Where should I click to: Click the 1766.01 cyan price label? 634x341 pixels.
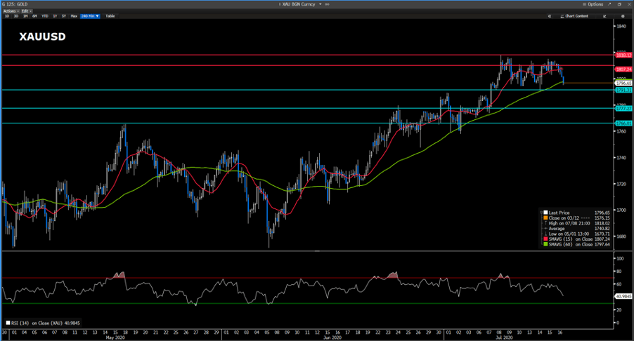click(x=623, y=123)
